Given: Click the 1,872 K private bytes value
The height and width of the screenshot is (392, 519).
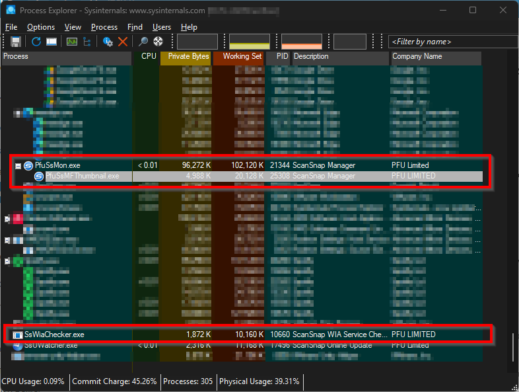Looking at the screenshot, I should 198,334.
